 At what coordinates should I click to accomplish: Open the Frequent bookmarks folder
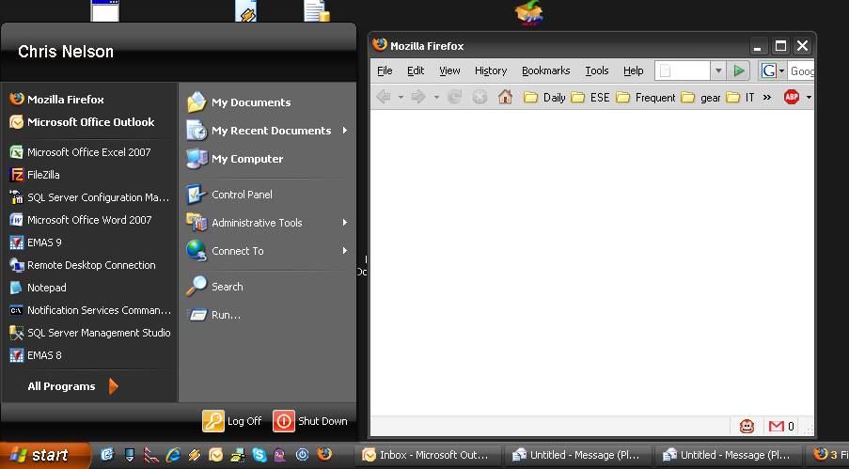pyautogui.click(x=646, y=98)
